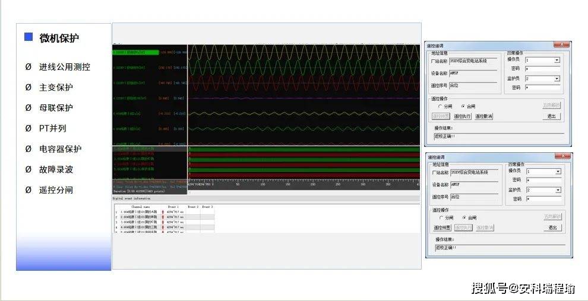Click 遥控撤消 button in upper dialog
Viewport: 588px width, 301px height.
(x=483, y=116)
